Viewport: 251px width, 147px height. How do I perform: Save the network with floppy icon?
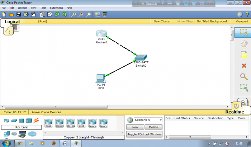19,15
